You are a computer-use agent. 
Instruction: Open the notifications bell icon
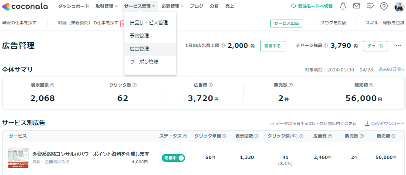343,6
